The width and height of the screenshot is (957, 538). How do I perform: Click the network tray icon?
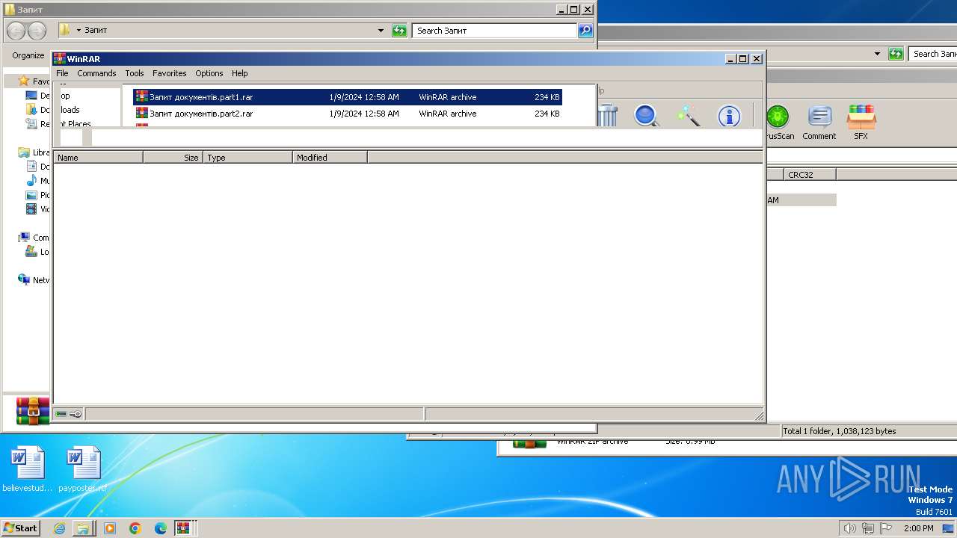click(867, 528)
